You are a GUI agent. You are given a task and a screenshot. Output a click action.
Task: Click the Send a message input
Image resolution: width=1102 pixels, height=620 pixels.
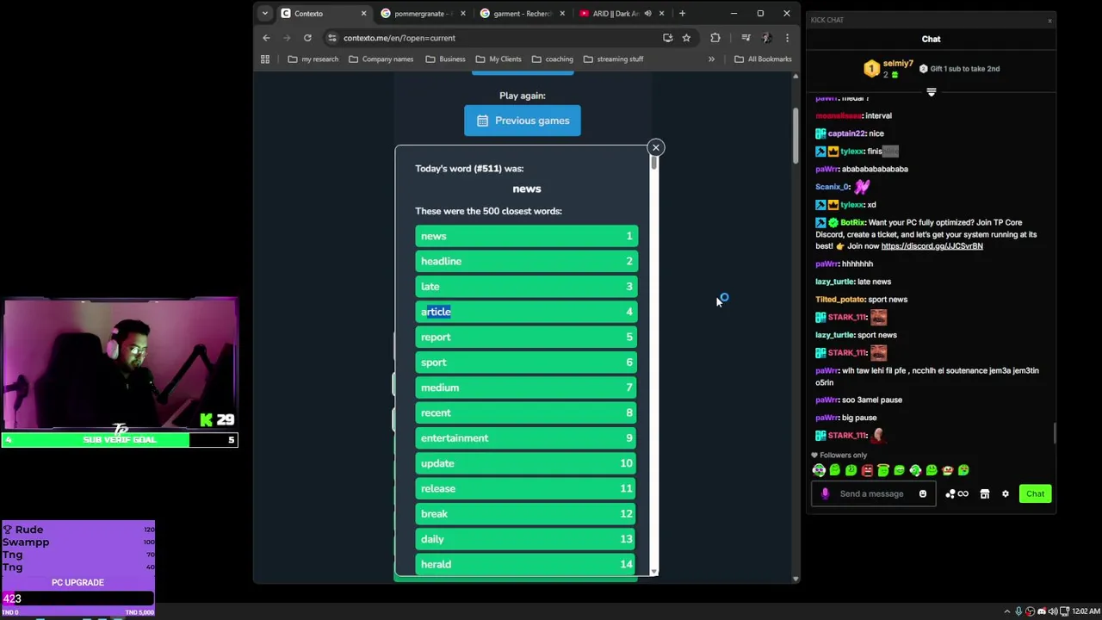click(x=871, y=494)
